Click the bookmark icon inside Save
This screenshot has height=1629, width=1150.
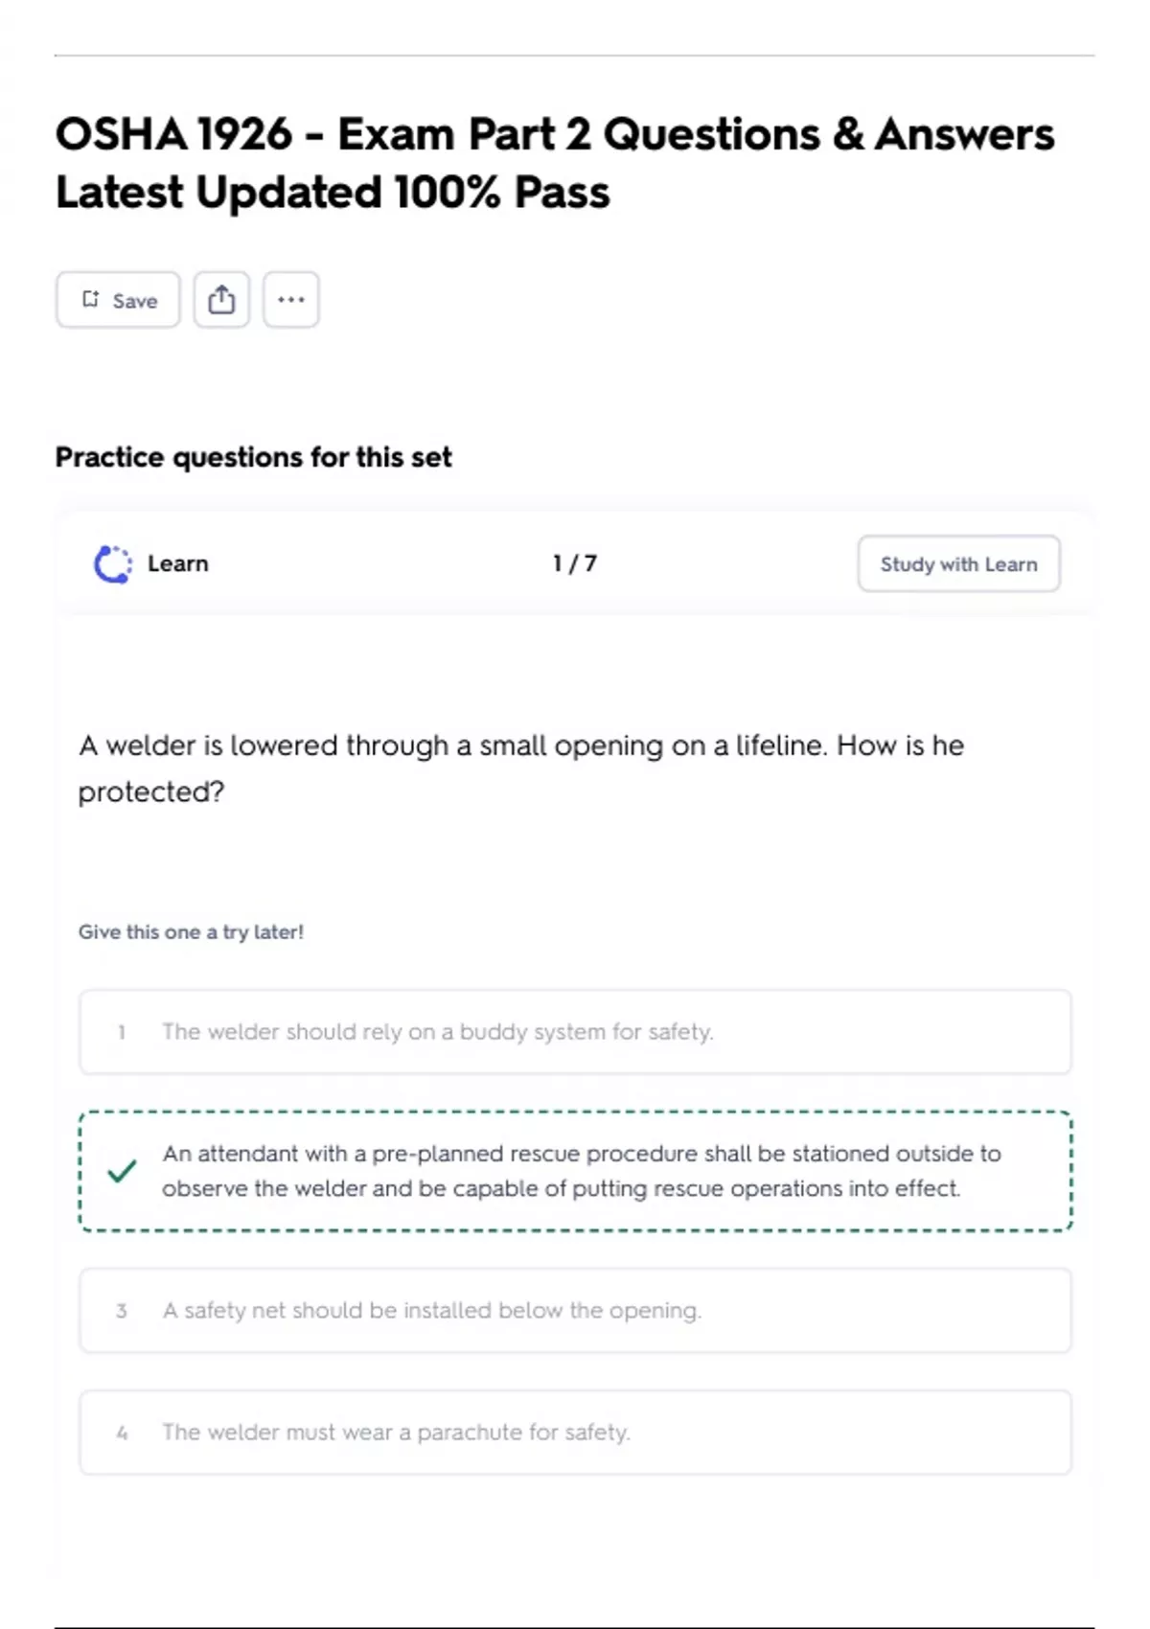pyautogui.click(x=90, y=299)
